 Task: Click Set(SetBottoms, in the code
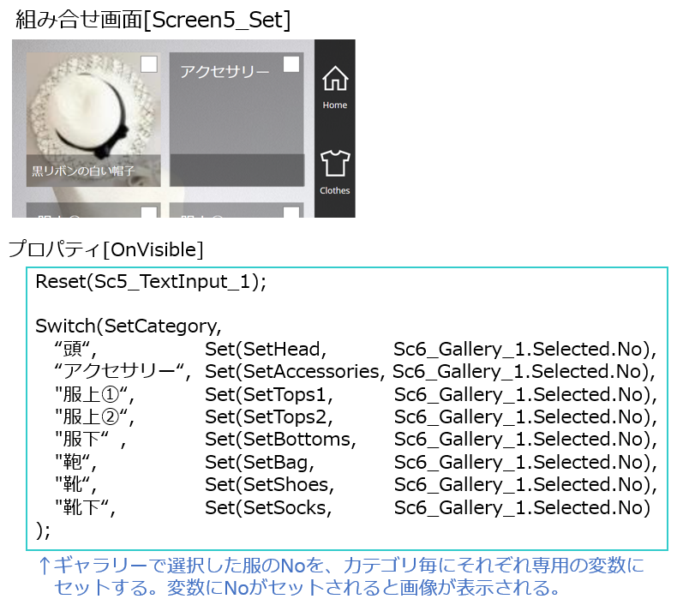click(x=280, y=439)
